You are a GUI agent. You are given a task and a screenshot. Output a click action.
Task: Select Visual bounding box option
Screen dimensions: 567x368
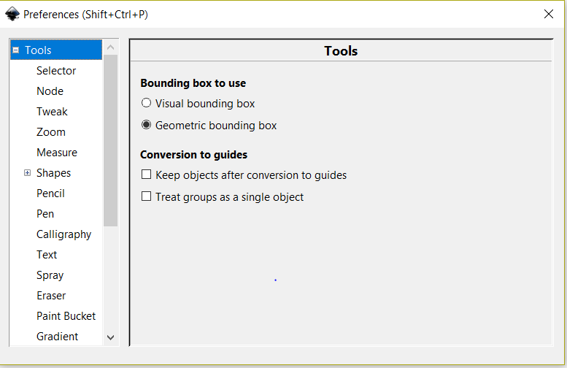[x=146, y=103]
